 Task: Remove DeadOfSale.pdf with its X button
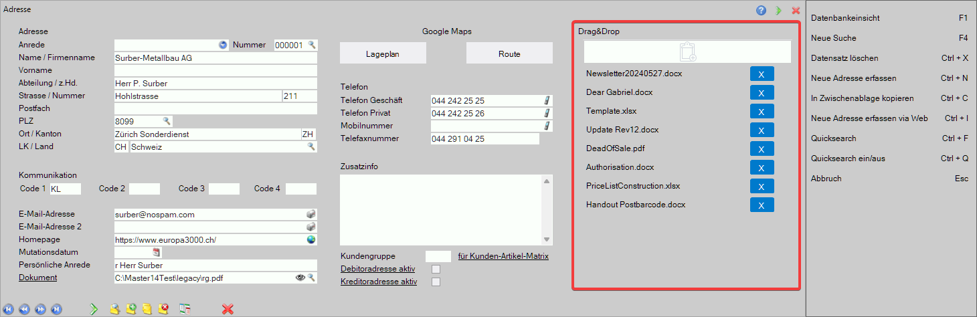762,148
